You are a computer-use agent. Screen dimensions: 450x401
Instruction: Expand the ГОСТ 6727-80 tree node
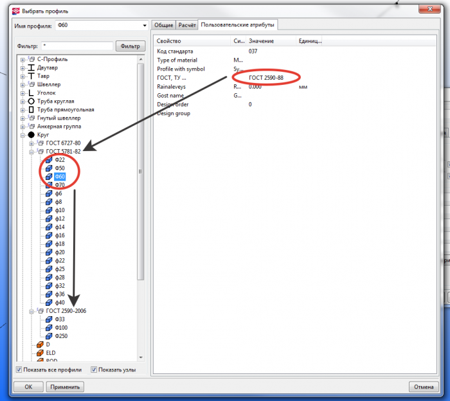pyautogui.click(x=32, y=143)
